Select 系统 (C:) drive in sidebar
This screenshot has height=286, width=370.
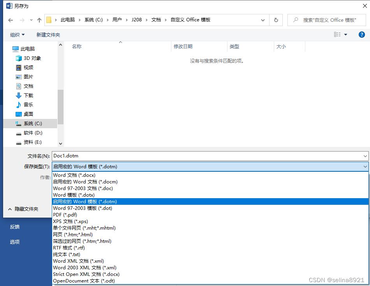30,124
